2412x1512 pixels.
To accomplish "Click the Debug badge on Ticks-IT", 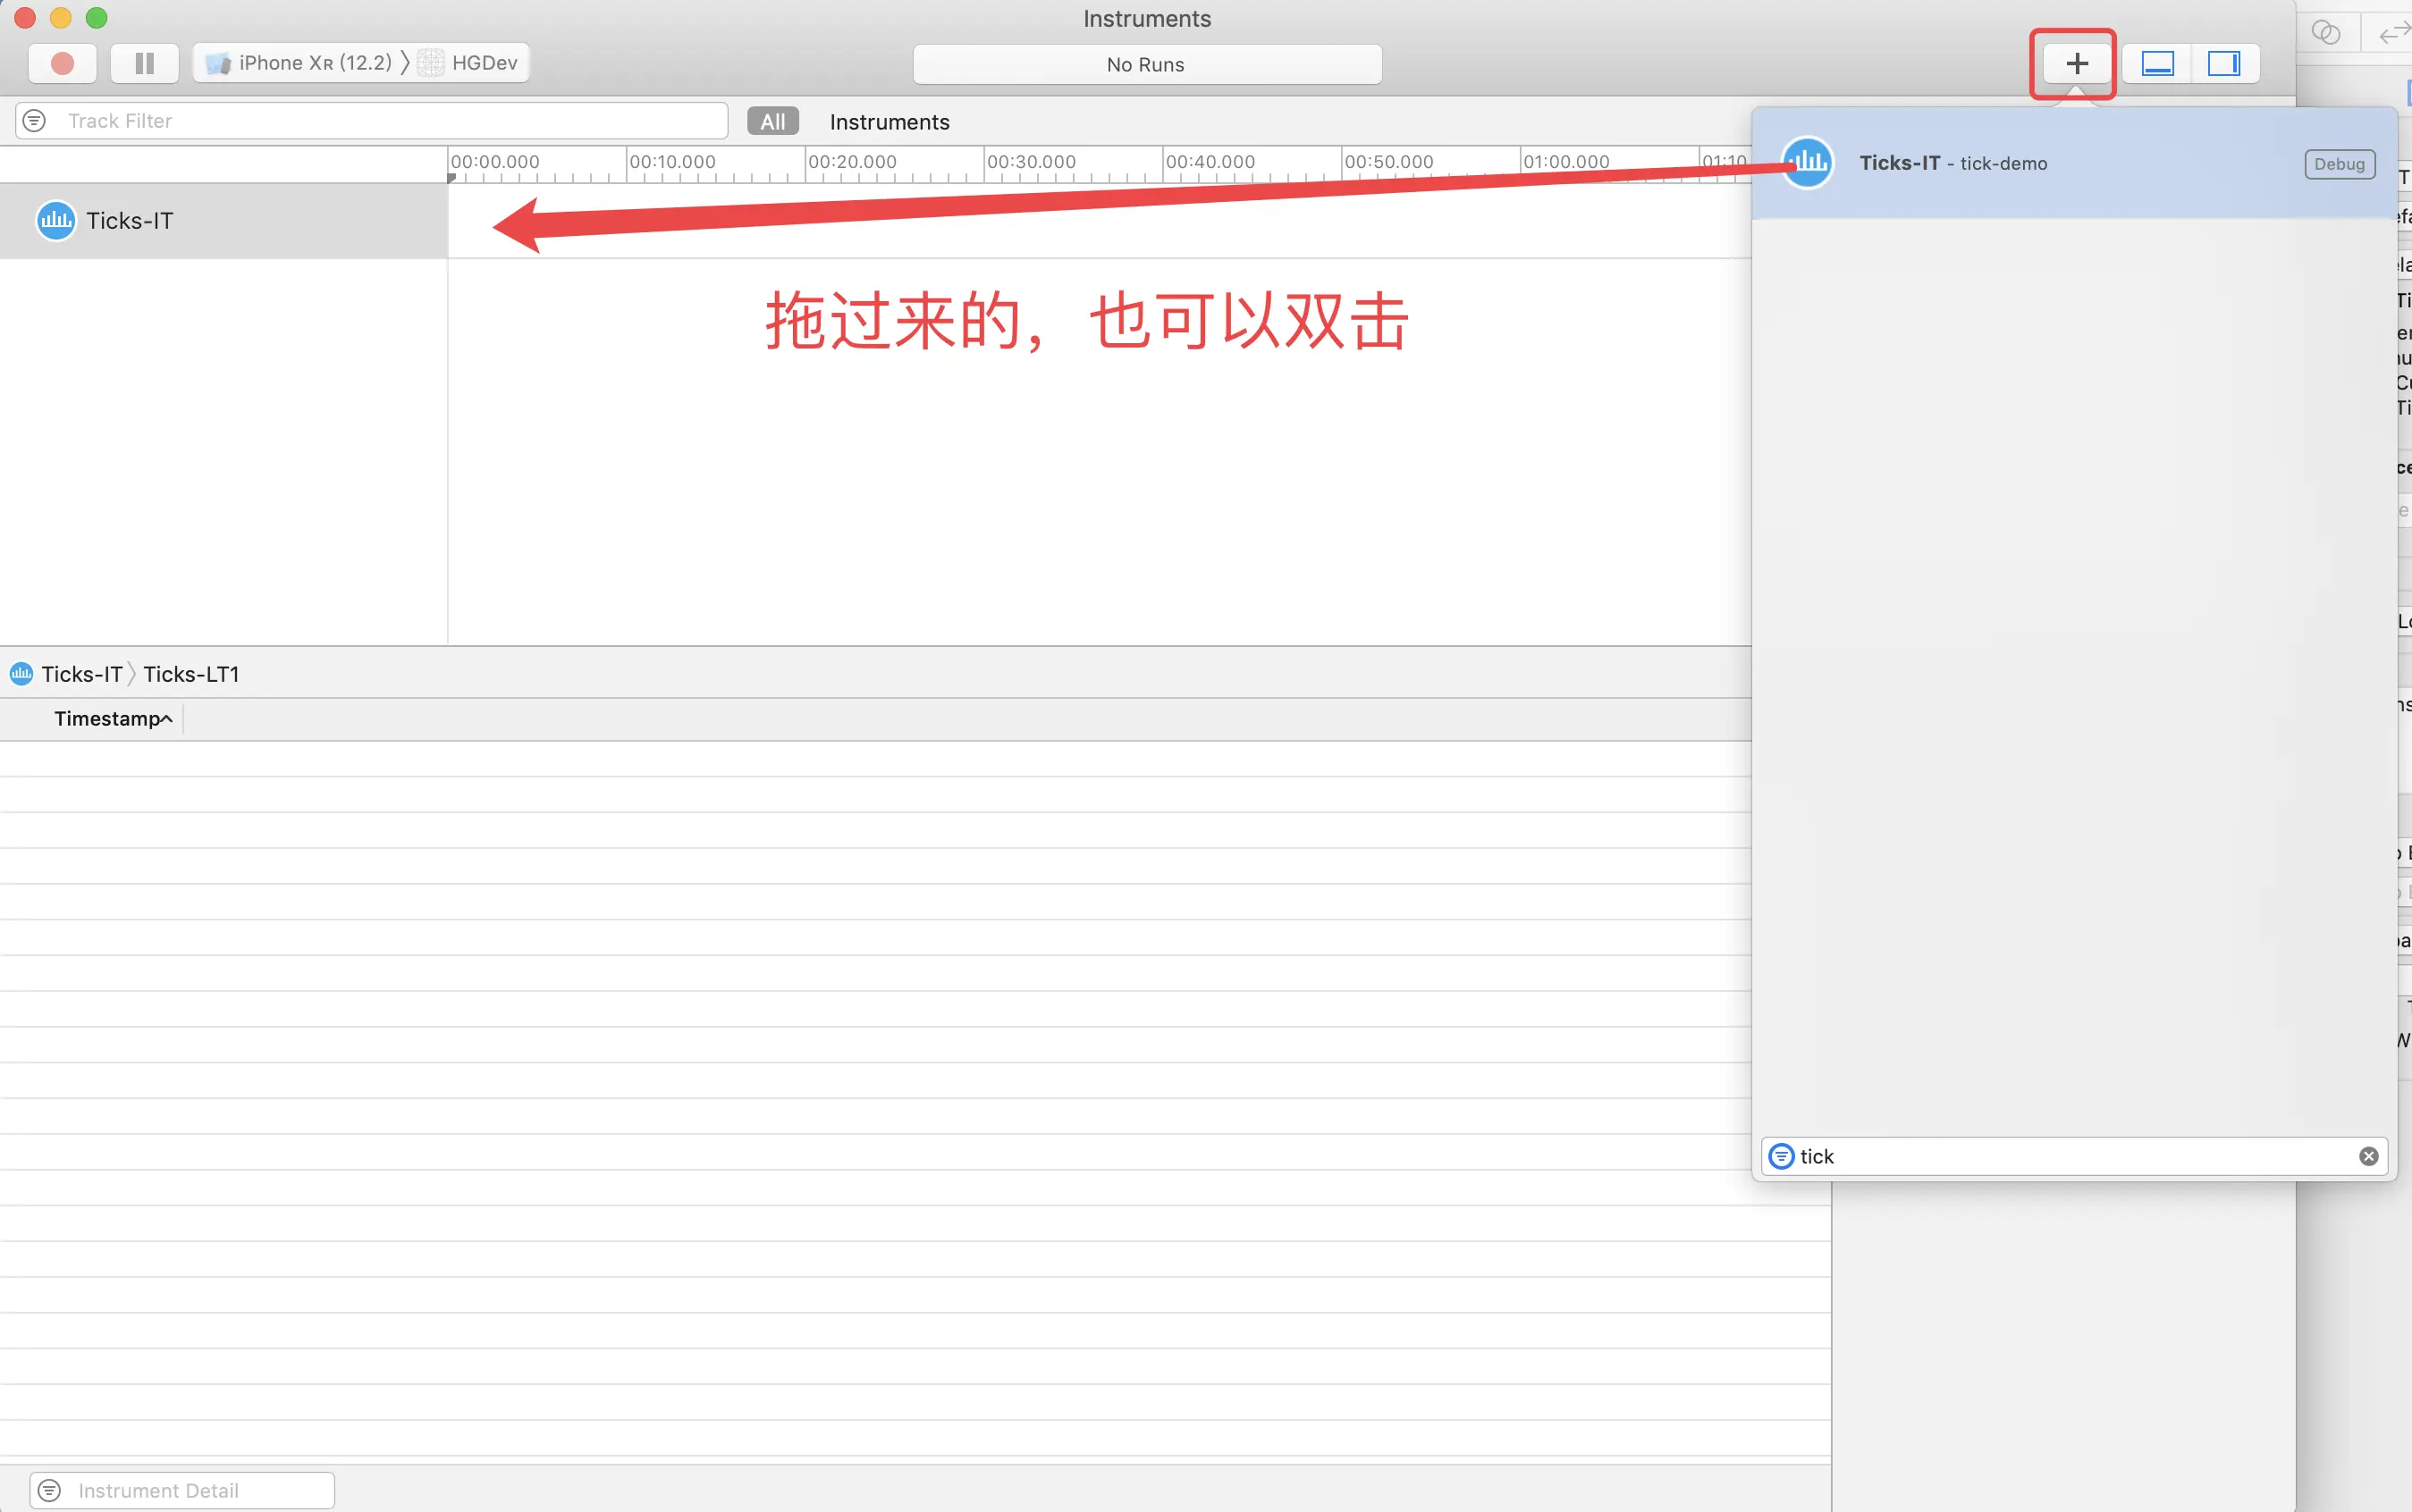I will 2339,164.
